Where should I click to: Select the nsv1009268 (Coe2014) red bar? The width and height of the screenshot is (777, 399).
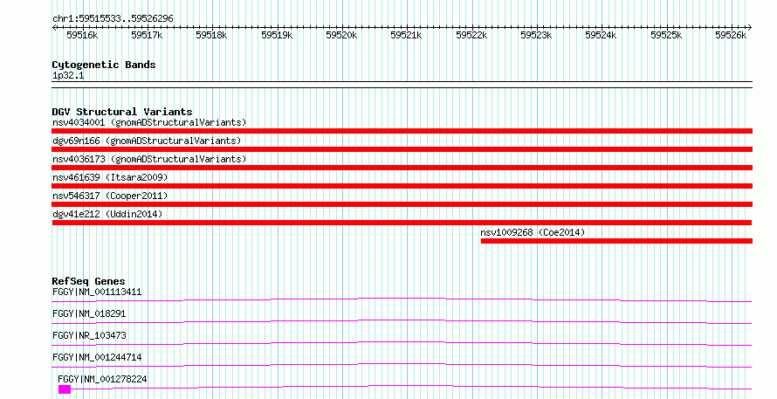(x=616, y=241)
